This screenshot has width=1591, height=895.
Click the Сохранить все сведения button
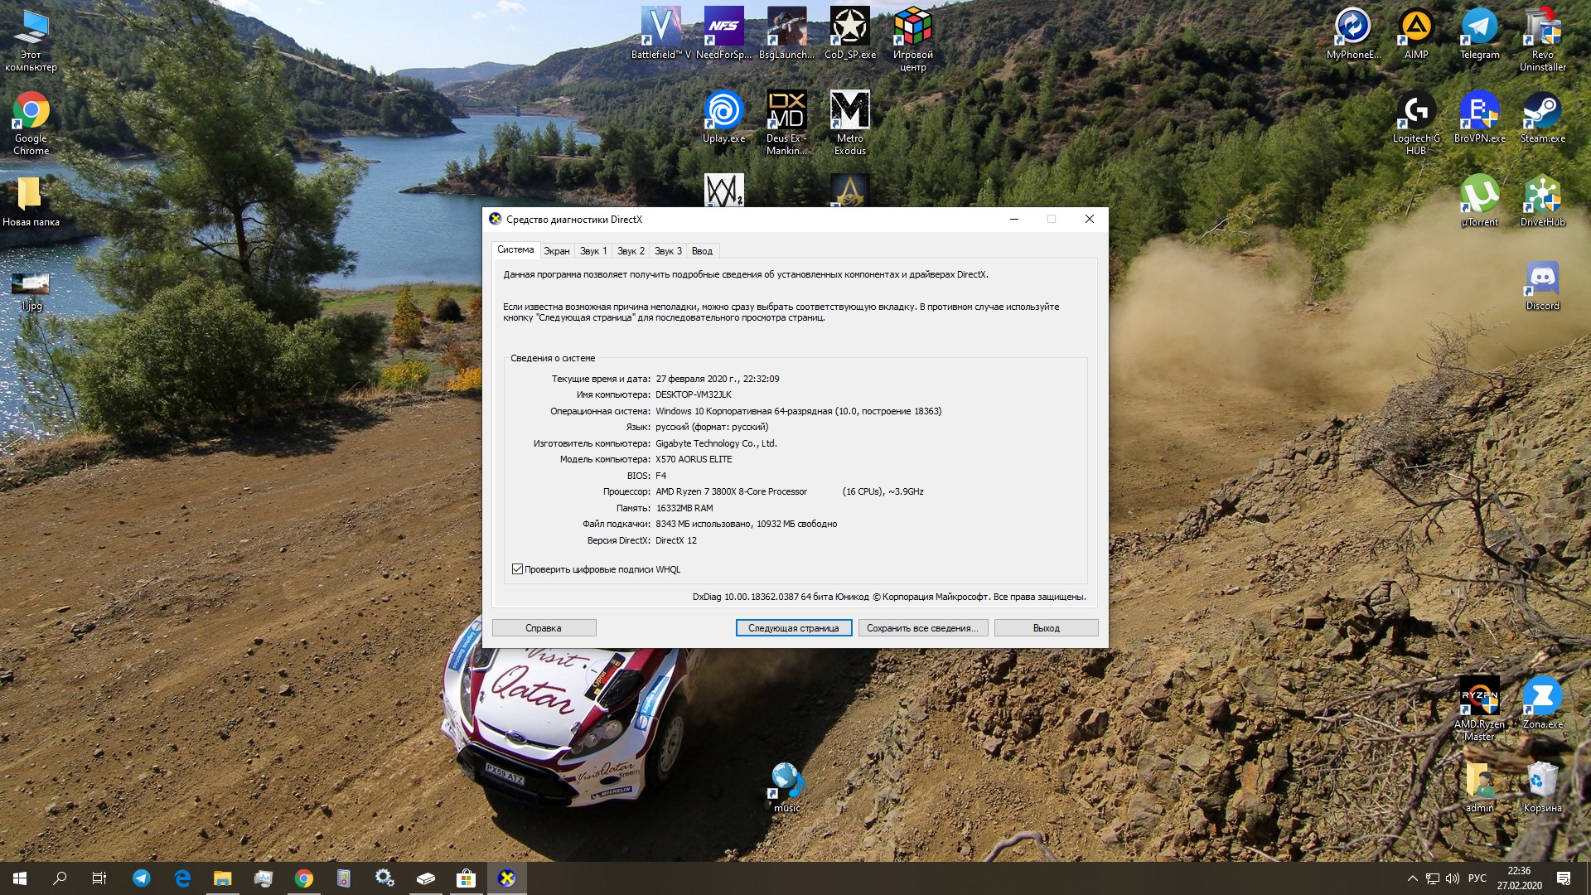pos(922,628)
